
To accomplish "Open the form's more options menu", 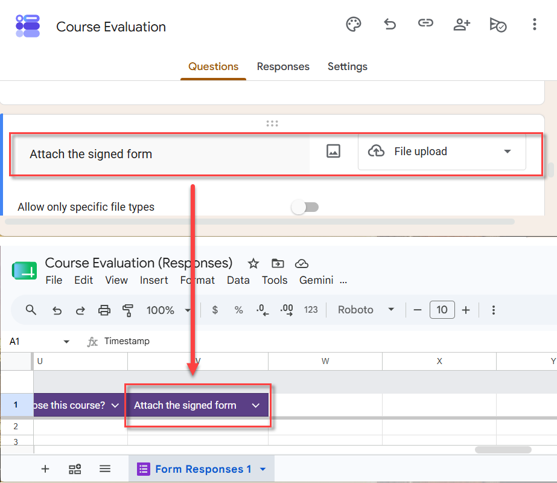I will (x=534, y=24).
